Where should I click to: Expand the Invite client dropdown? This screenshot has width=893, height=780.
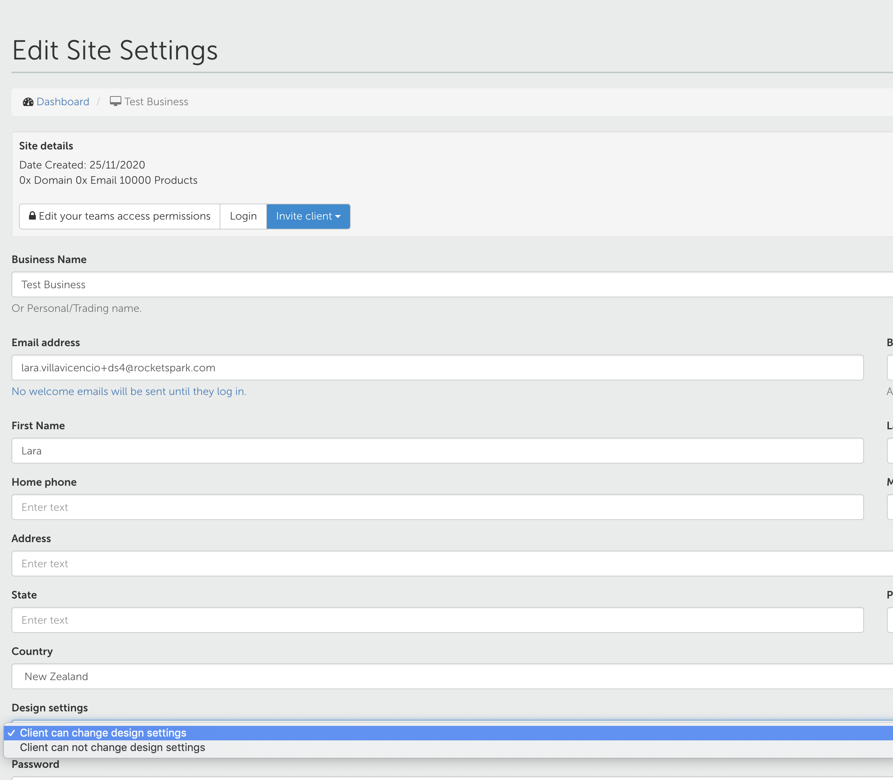coord(308,216)
